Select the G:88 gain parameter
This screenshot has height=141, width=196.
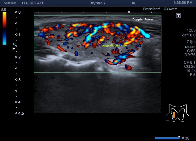(191, 51)
